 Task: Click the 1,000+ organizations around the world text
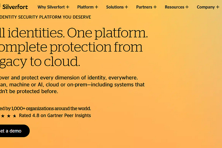[51, 108]
